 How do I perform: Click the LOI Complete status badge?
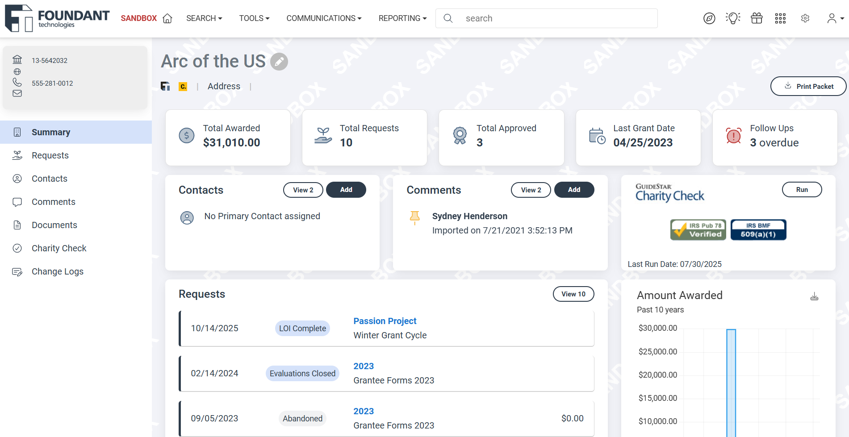tap(302, 329)
